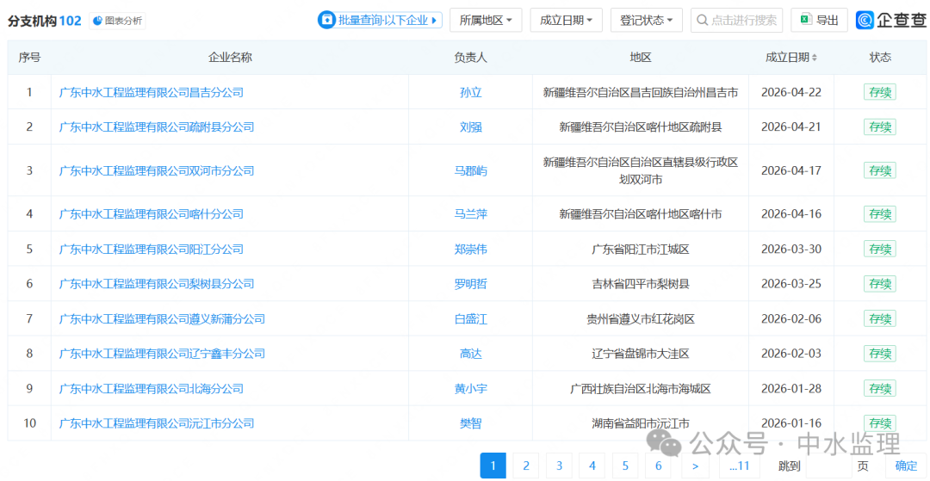View responsible person 罗明哲
The width and height of the screenshot is (930, 481).
tap(470, 284)
